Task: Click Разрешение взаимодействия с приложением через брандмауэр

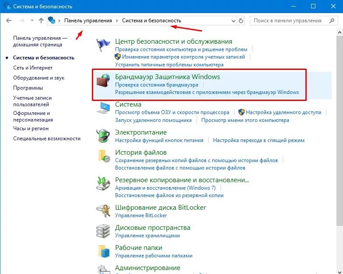Action: (207, 92)
